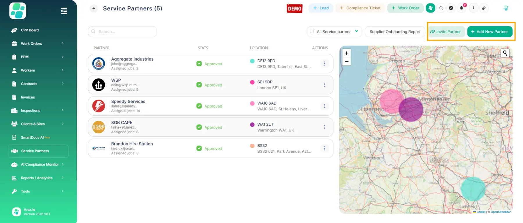
Task: Click the link icon in the header
Action: coord(484,8)
